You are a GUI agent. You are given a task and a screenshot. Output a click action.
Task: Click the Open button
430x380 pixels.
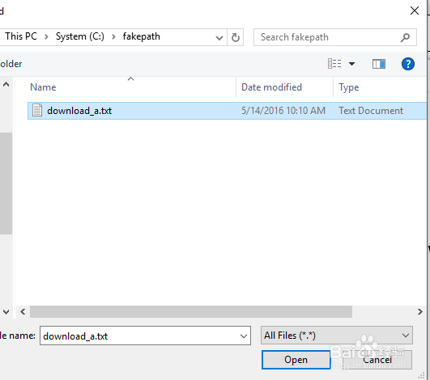(x=296, y=360)
